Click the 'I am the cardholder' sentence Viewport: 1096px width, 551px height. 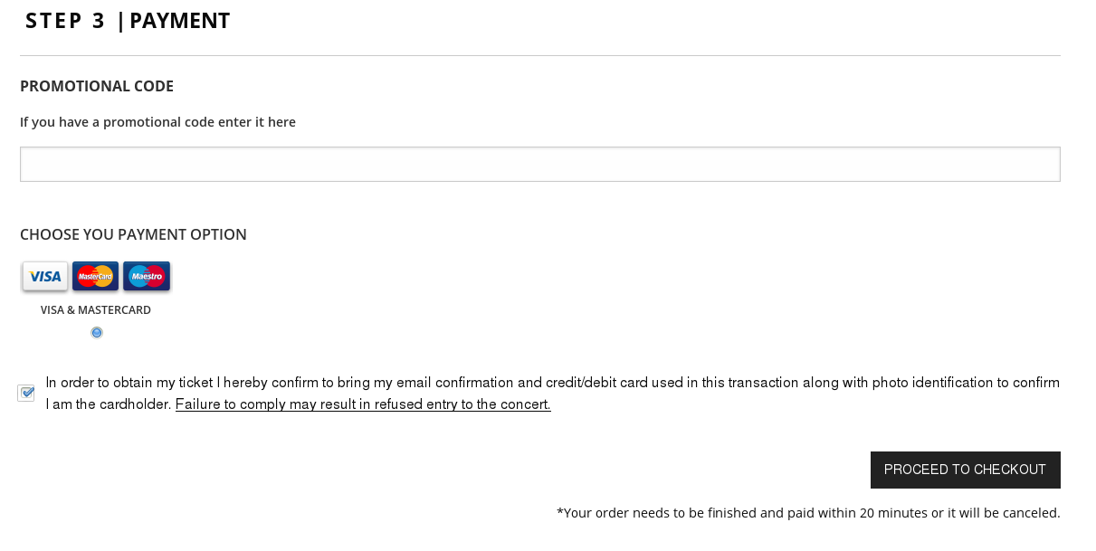click(109, 404)
